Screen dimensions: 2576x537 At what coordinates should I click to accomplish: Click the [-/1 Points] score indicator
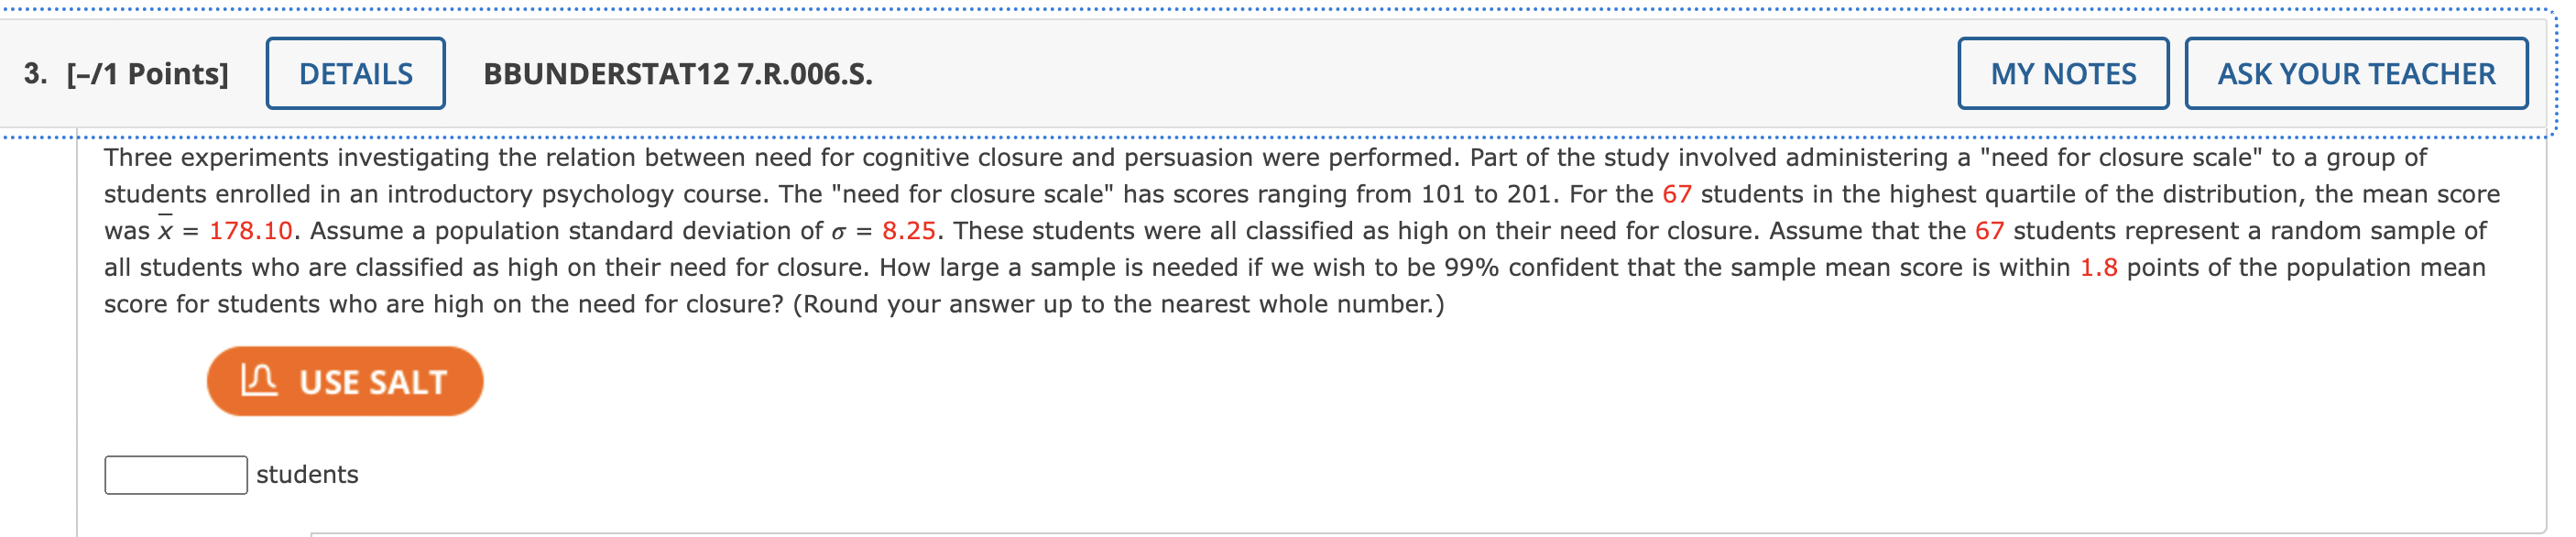tap(147, 72)
